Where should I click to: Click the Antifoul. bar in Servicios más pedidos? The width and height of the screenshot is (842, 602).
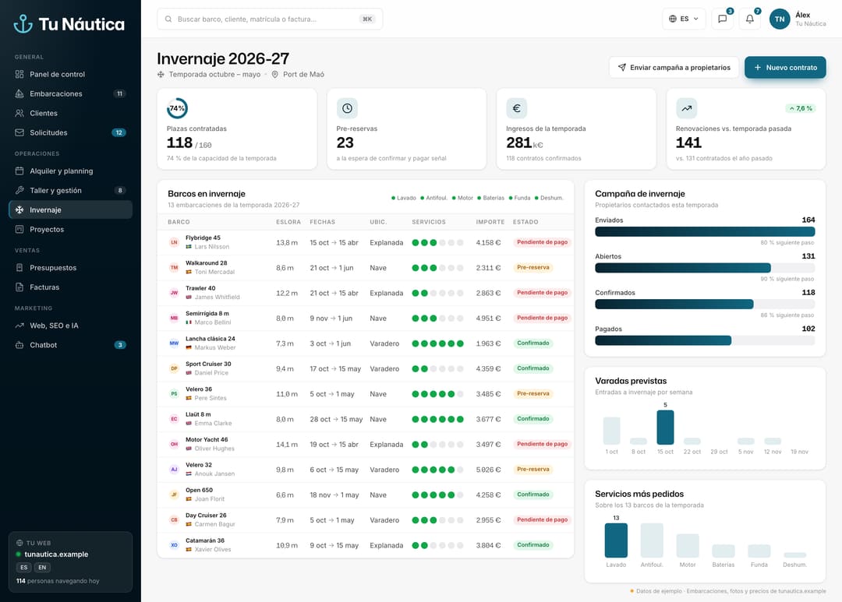pyautogui.click(x=652, y=540)
